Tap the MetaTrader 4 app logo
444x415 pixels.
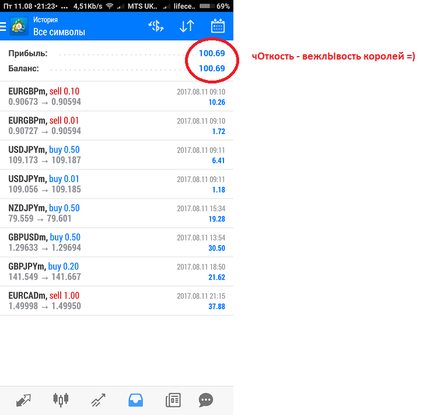[x=19, y=26]
